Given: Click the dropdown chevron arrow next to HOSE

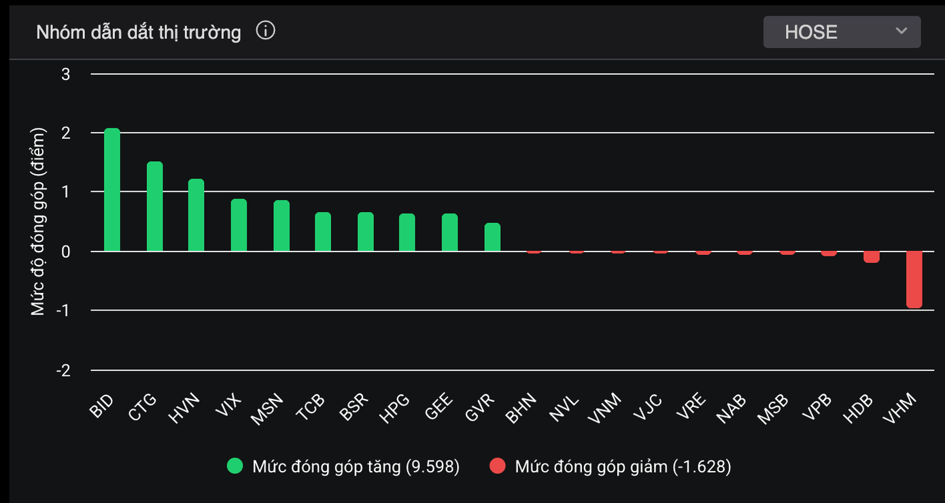Looking at the screenshot, I should (901, 31).
